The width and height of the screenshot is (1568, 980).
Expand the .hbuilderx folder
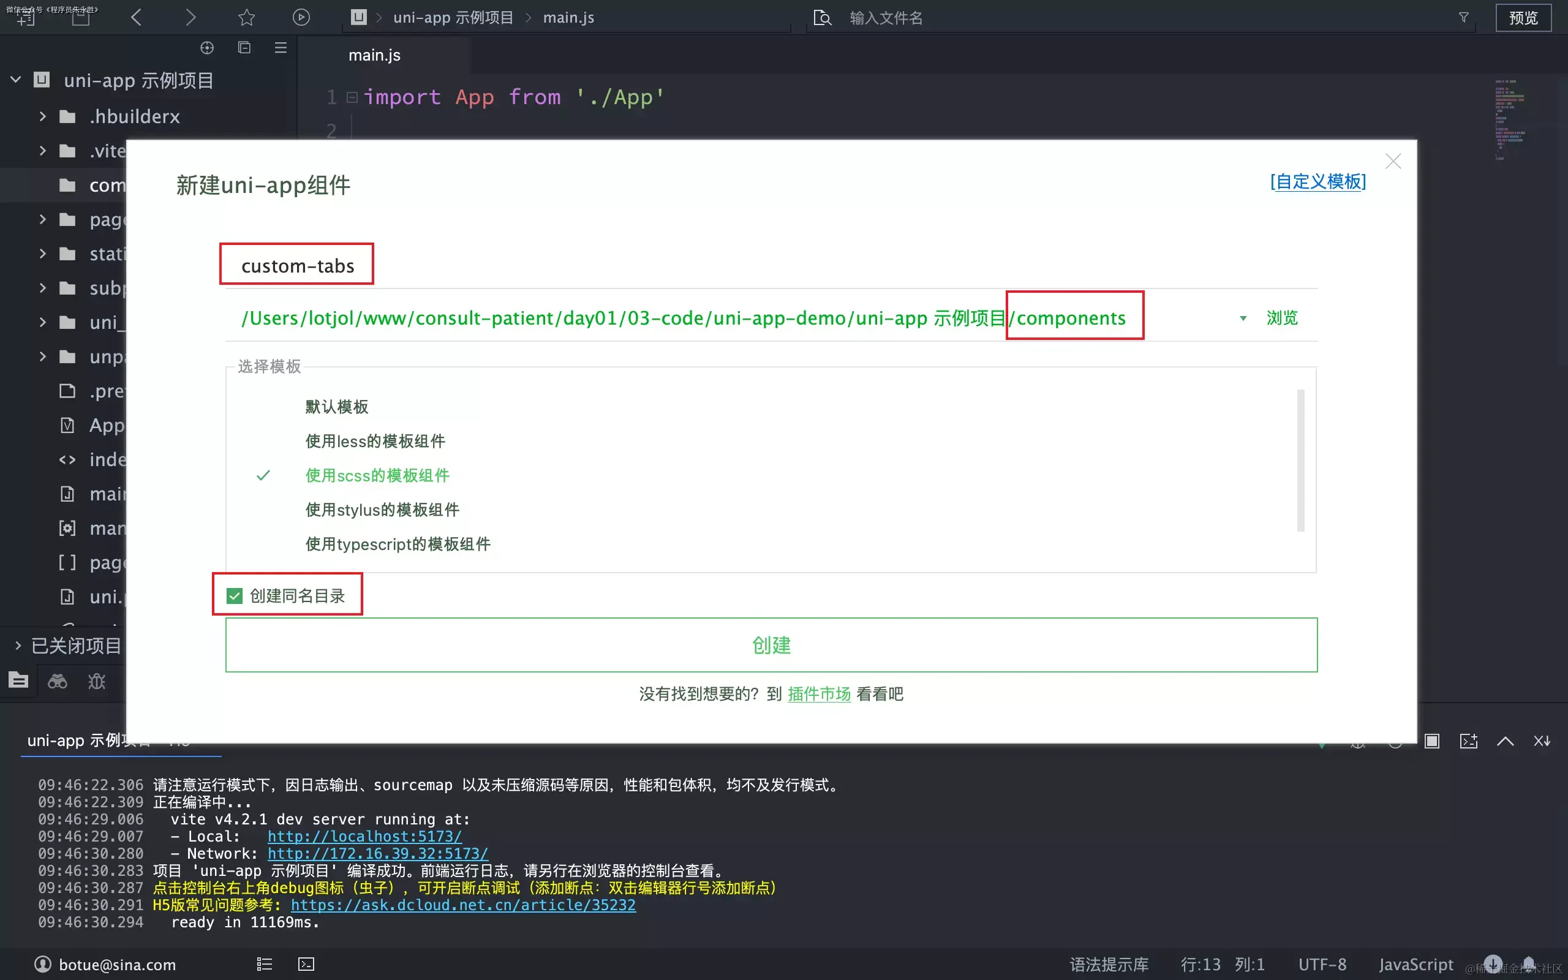[43, 116]
